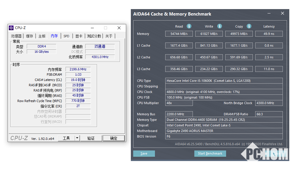Viewport: 299px width, 171px height.
Task: Click the Read info icon in AIDA64
Action: (x=189, y=26)
